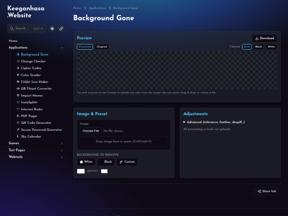Click the Secure Password Generator key icon
The image size is (288, 216).
[x=18, y=130]
